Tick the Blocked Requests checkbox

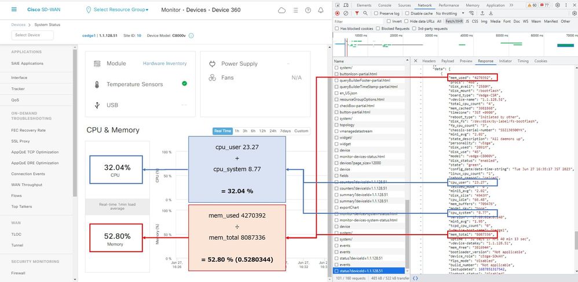(378, 28)
